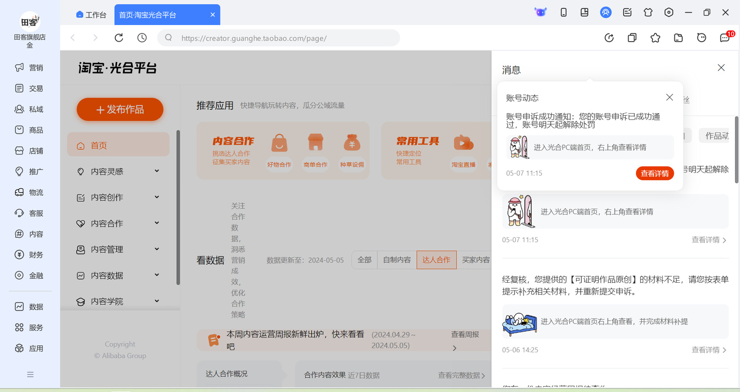
Task: Open 查看详情 link for 05-07 11:15 message
Action: pos(709,240)
